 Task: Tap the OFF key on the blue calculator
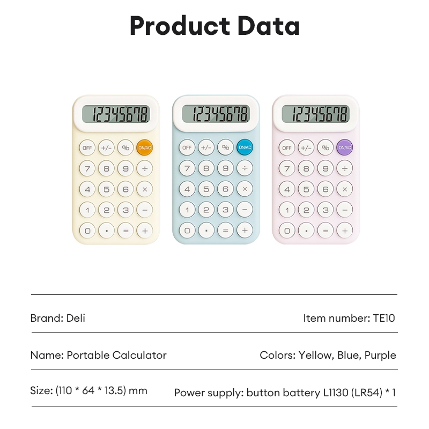click(187, 147)
